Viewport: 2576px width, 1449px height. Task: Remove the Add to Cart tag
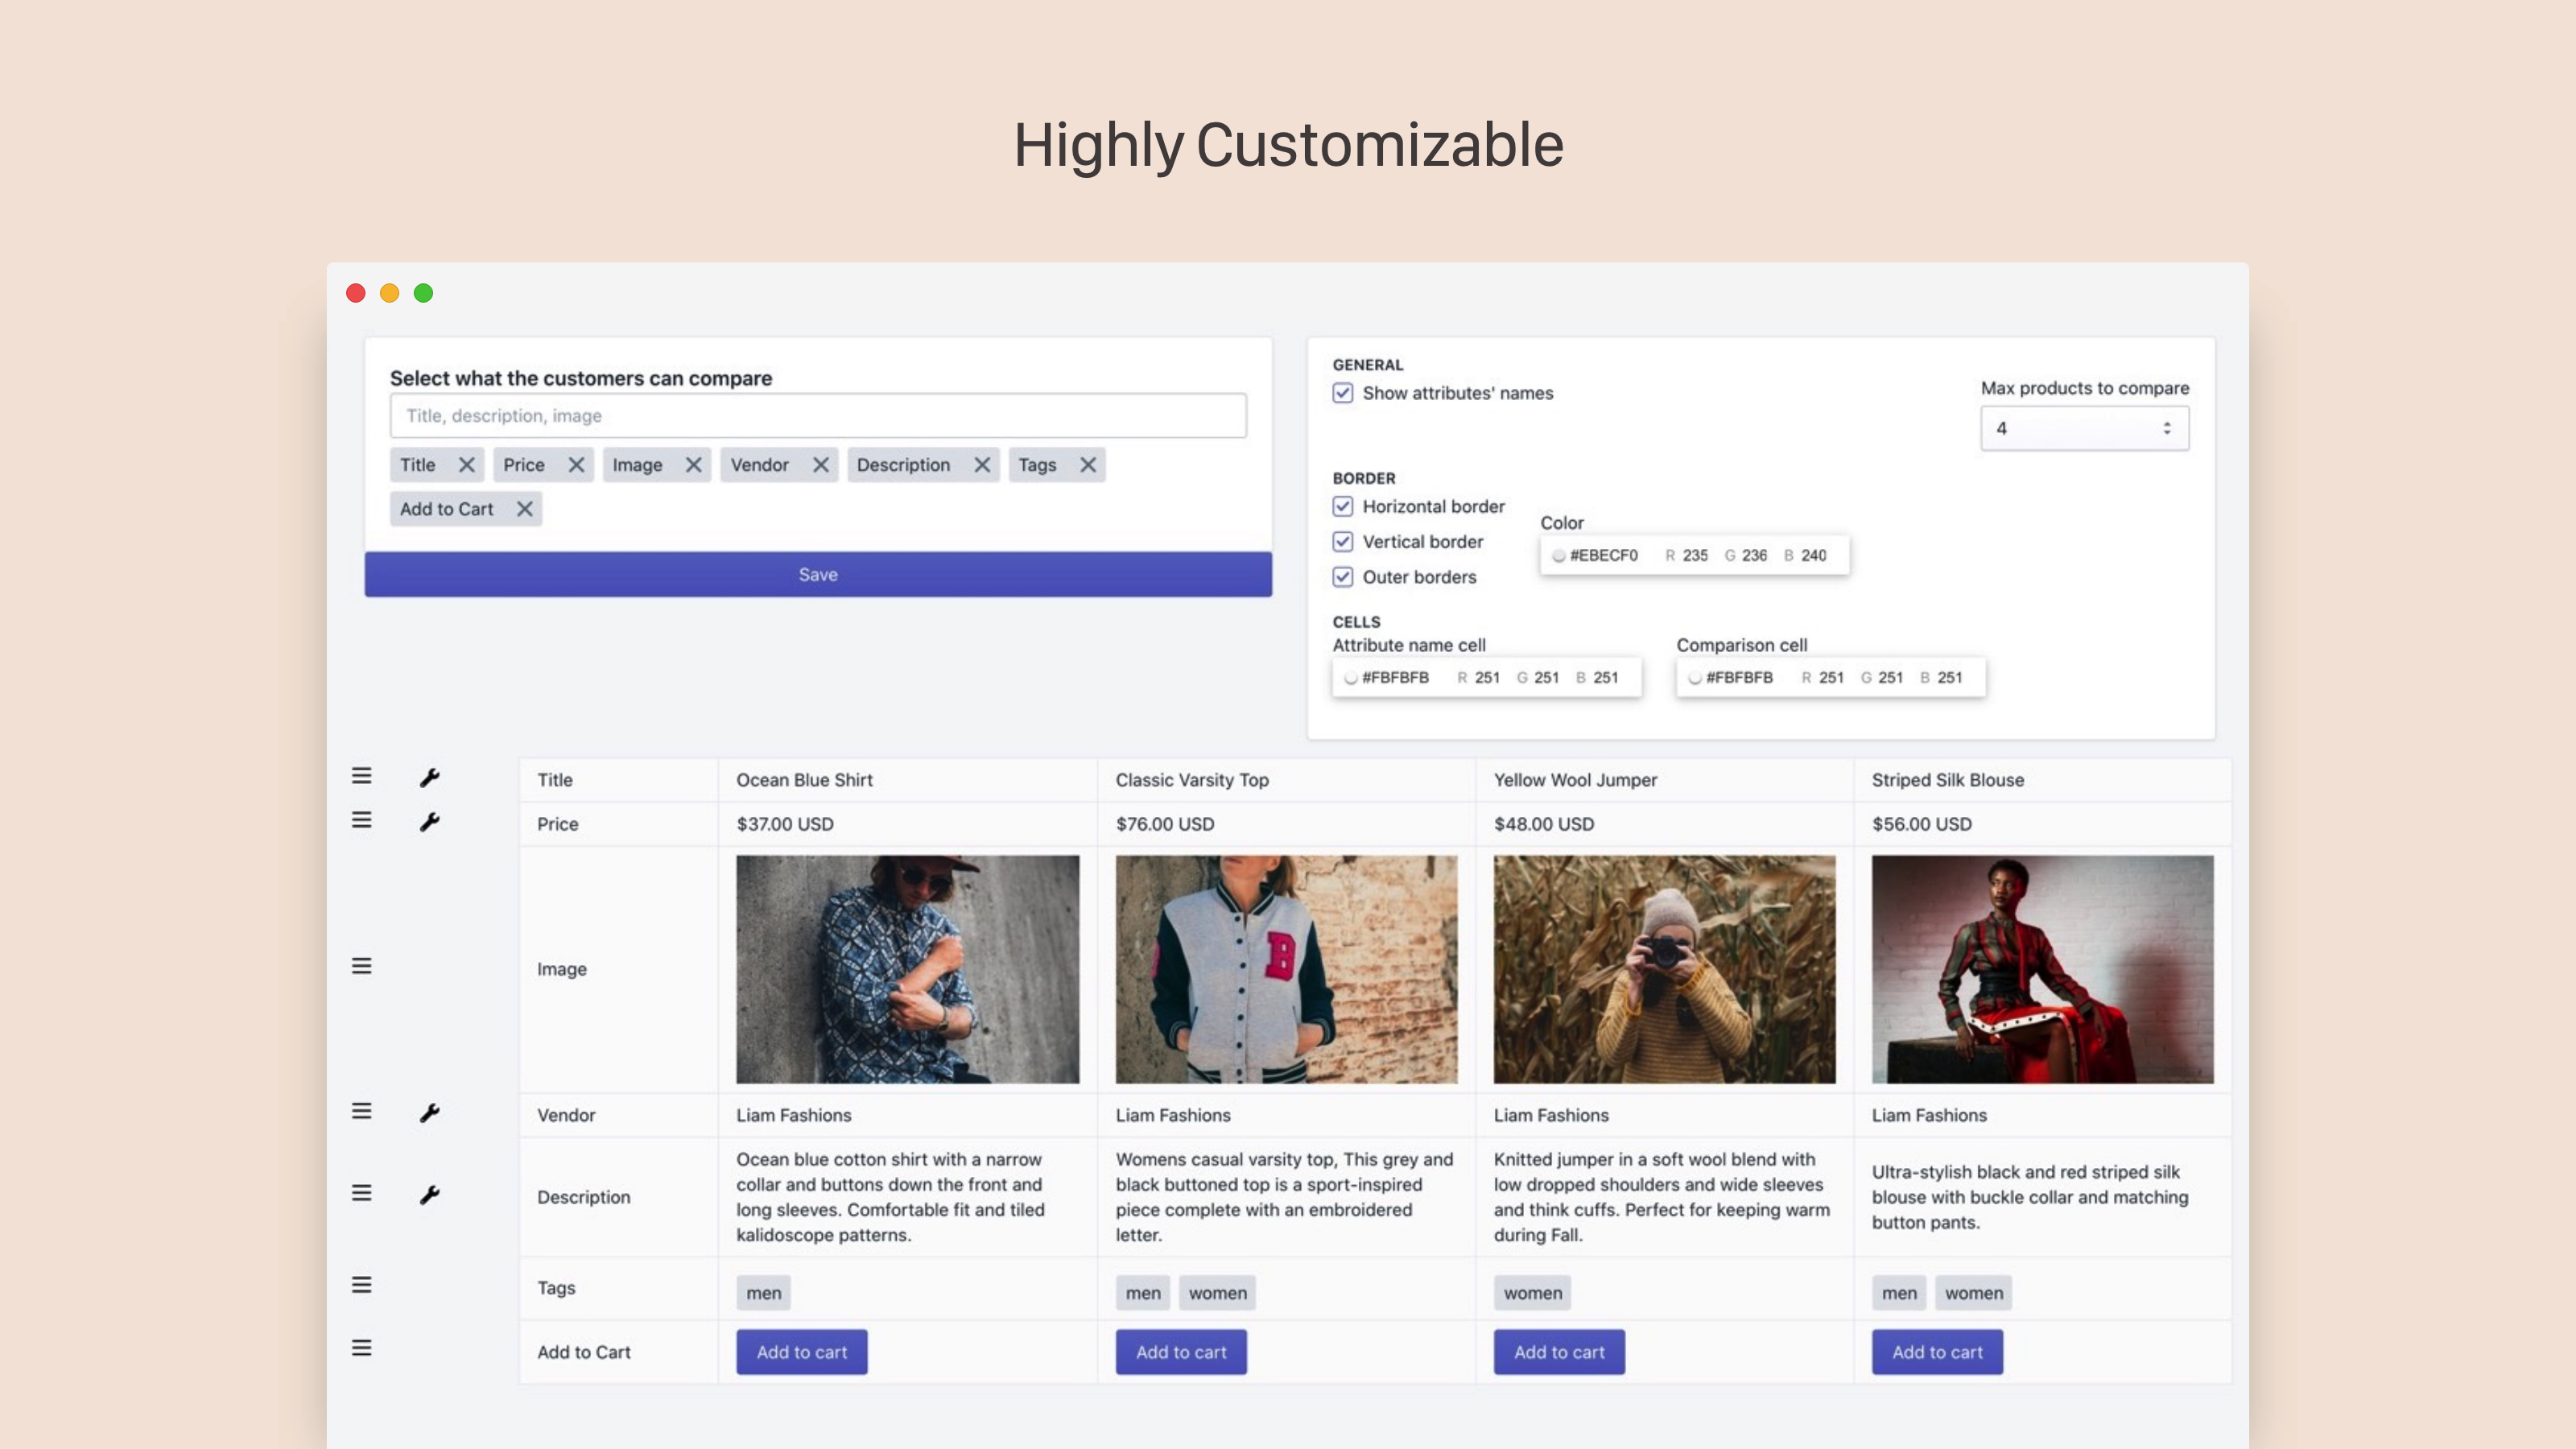pos(524,509)
